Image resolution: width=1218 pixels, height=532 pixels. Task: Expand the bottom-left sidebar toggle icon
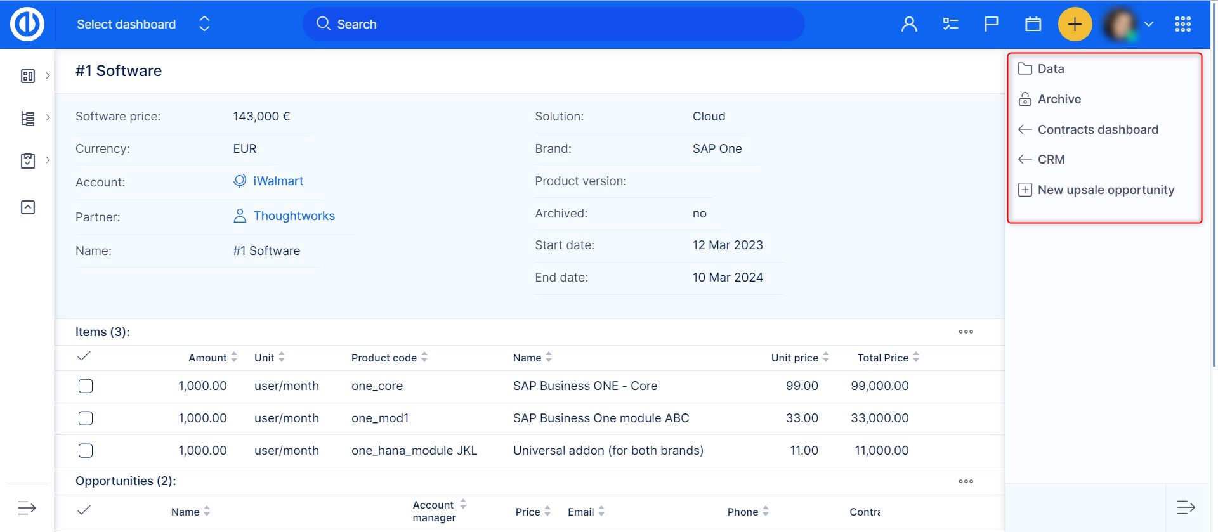coord(27,508)
